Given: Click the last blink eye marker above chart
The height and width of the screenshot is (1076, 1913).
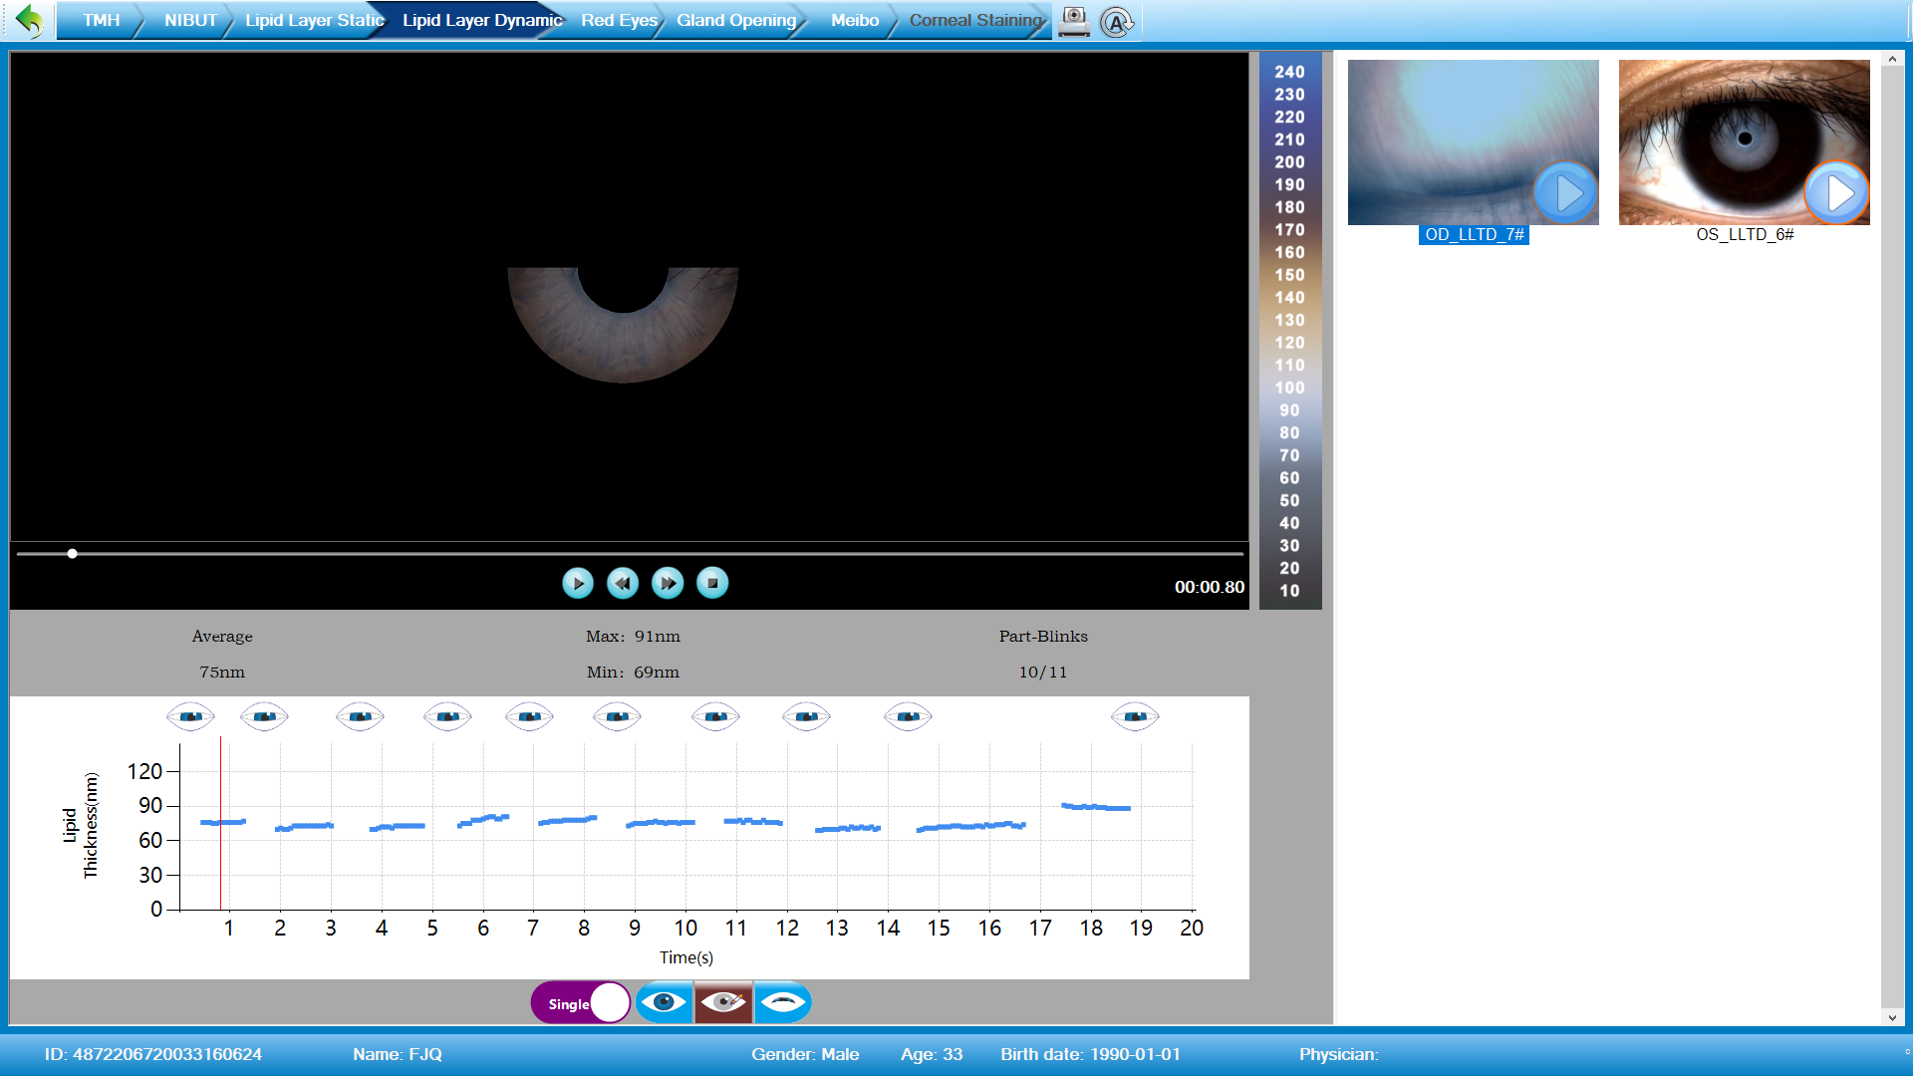Looking at the screenshot, I should [1135, 716].
